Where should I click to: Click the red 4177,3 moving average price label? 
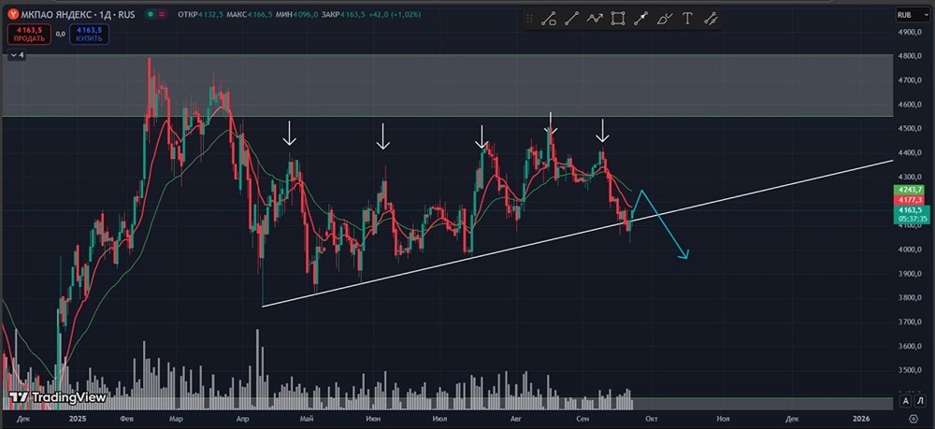(x=908, y=200)
